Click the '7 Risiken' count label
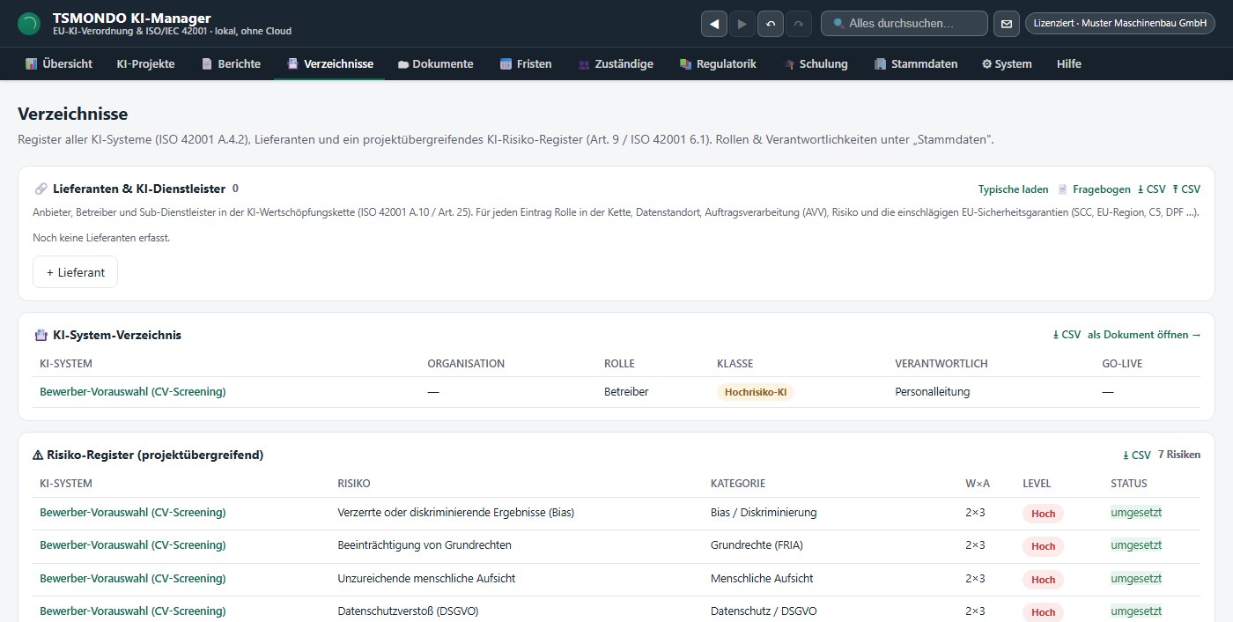The image size is (1233, 622). coord(1179,455)
